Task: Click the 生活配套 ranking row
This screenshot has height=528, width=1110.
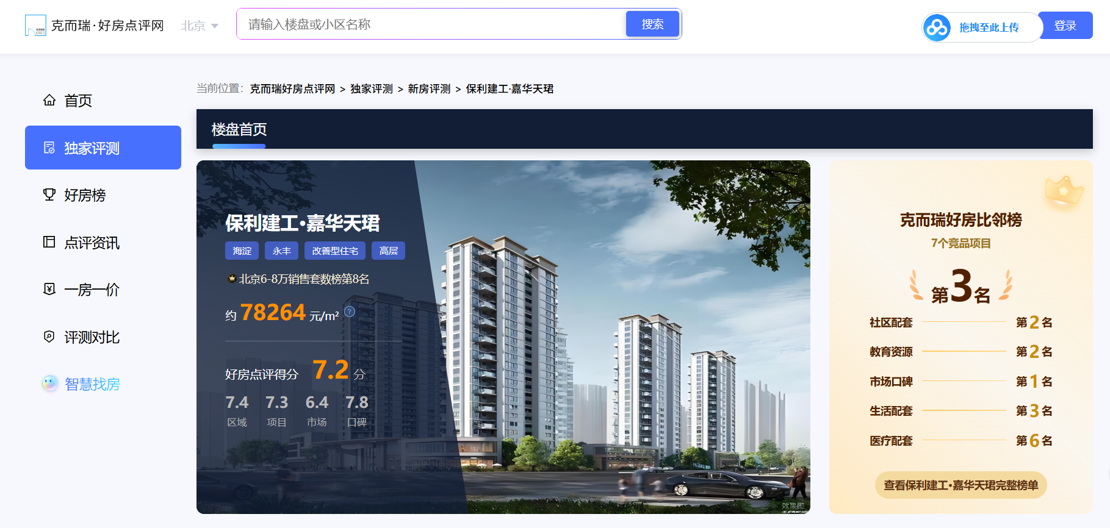Action: (x=961, y=411)
